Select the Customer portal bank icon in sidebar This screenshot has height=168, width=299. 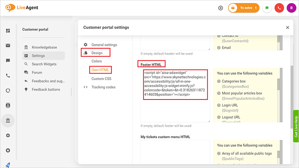[x=8, y=120]
